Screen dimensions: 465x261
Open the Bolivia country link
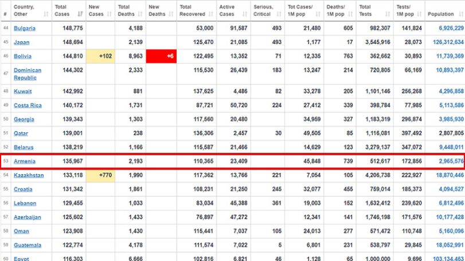(22, 56)
